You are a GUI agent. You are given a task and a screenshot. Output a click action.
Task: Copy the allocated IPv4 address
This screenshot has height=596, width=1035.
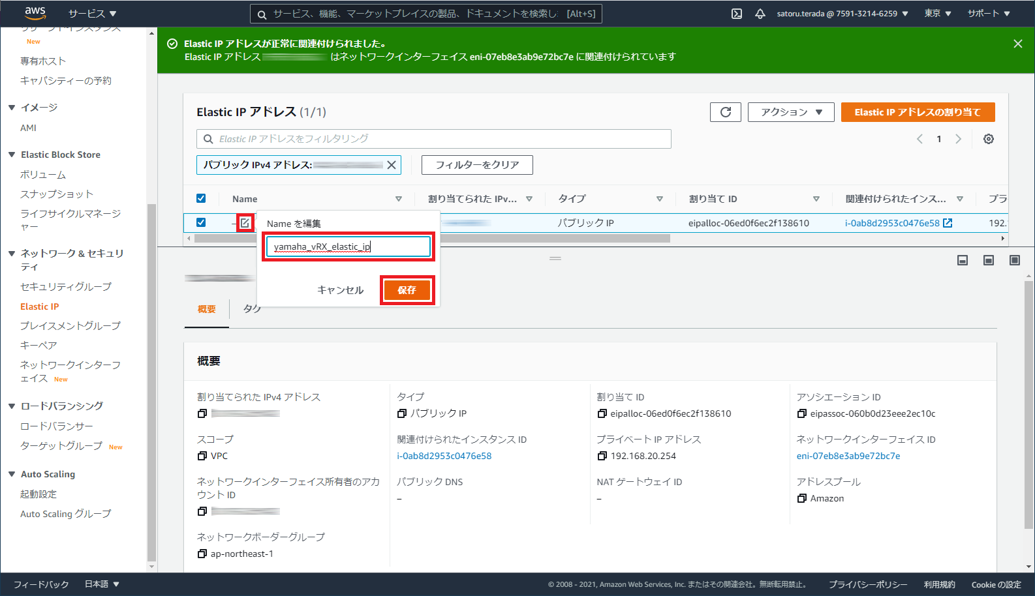pyautogui.click(x=202, y=413)
